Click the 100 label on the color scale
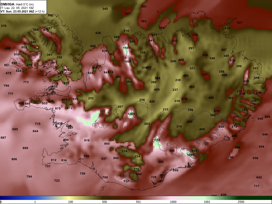 click(x=70, y=202)
